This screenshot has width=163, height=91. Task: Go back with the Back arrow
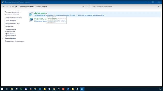pyautogui.click(x=3, y=7)
